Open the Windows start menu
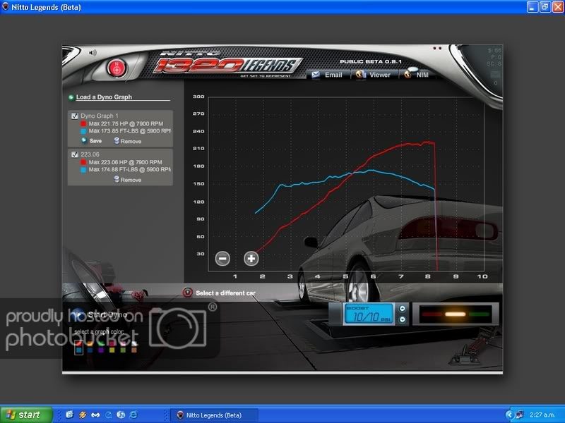The width and height of the screenshot is (565, 423). 26,415
